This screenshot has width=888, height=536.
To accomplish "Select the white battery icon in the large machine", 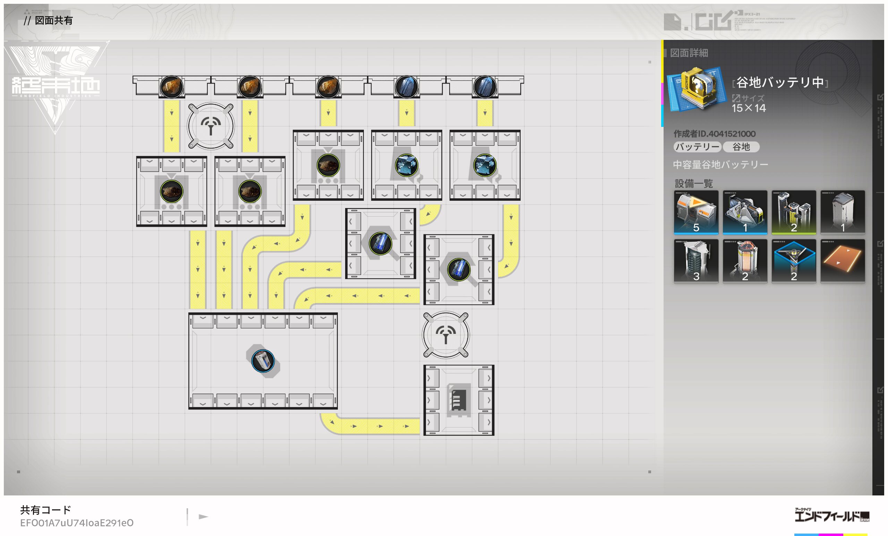I will 263,361.
